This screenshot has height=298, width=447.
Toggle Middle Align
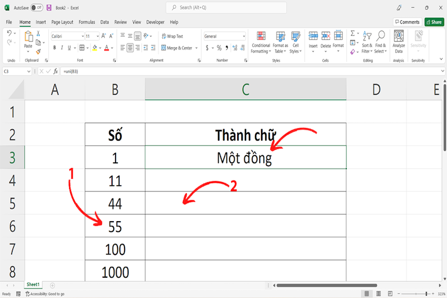point(130,36)
